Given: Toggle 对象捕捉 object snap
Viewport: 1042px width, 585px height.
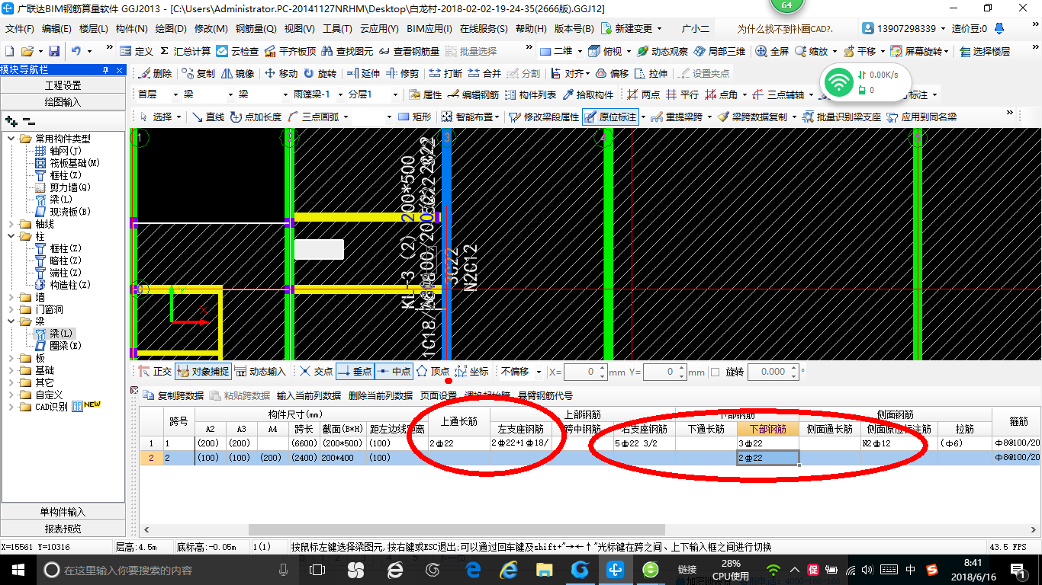Looking at the screenshot, I should [203, 372].
